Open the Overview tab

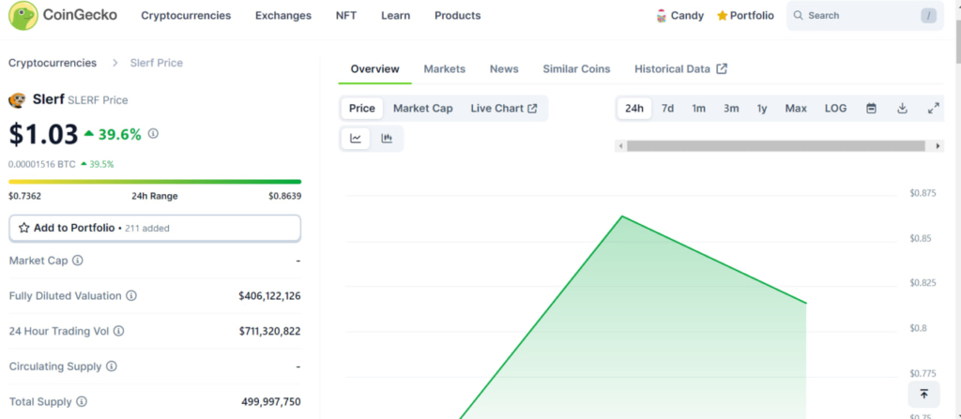[x=375, y=68]
